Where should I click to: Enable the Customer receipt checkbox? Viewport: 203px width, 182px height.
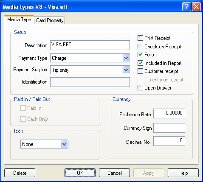coord(140,71)
